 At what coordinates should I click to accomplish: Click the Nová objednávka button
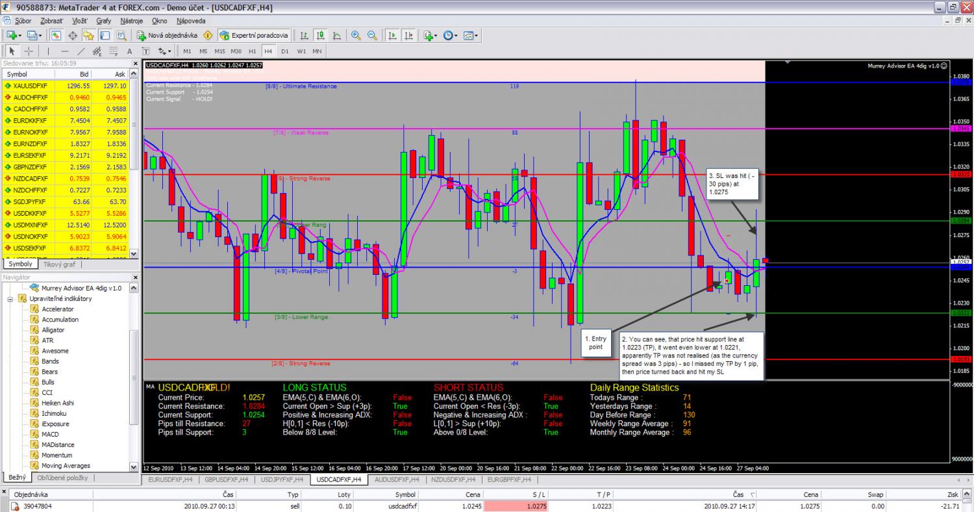(166, 35)
